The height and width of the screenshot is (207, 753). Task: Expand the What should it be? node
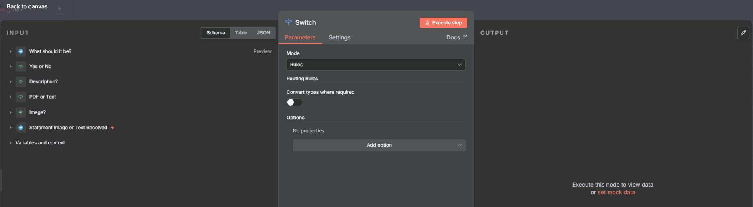(x=10, y=51)
